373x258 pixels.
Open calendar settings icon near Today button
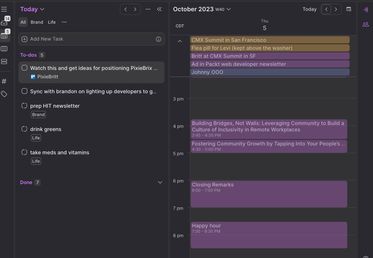348,9
